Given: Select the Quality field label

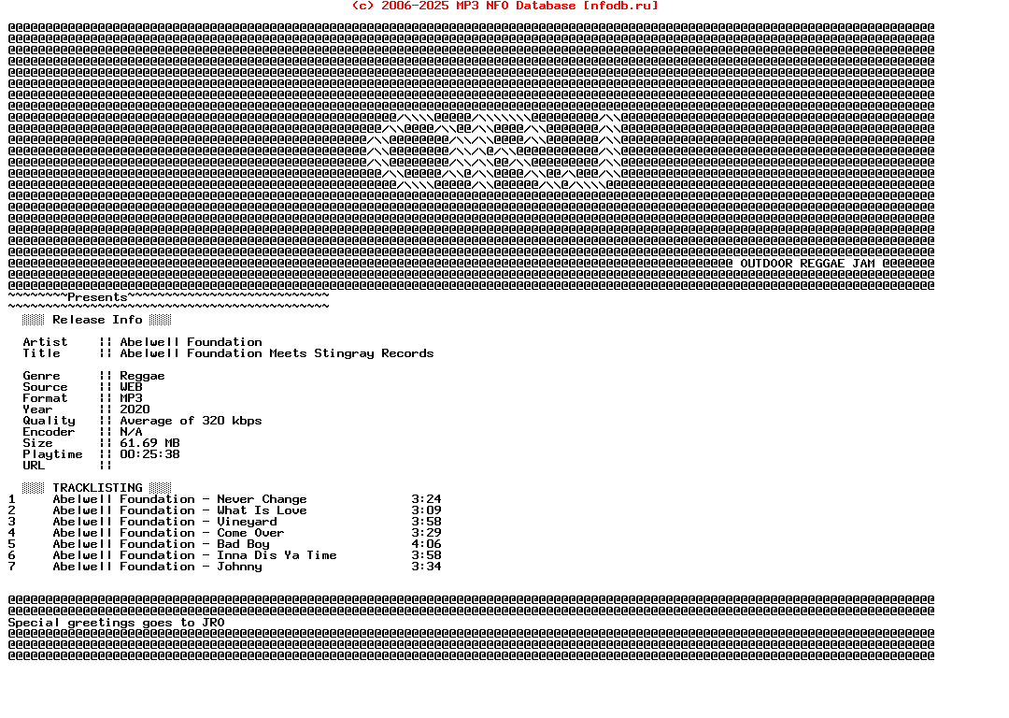Looking at the screenshot, I should pyautogui.click(x=49, y=421).
